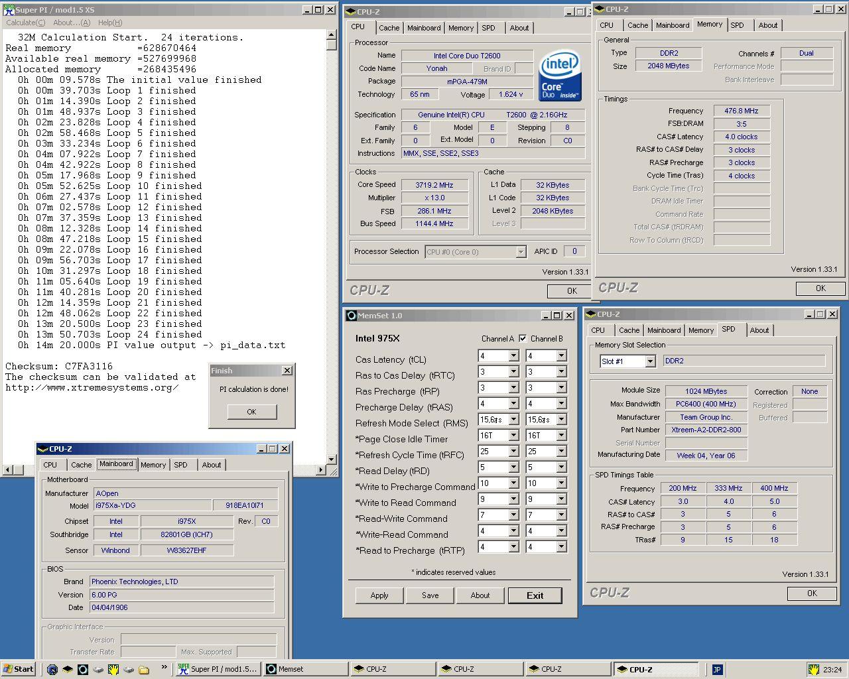Image resolution: width=849 pixels, height=679 pixels.
Task: Click OK in the SPD CPU-Z window
Action: (812, 593)
